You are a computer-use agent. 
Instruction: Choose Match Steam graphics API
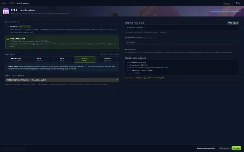coord(16,59)
